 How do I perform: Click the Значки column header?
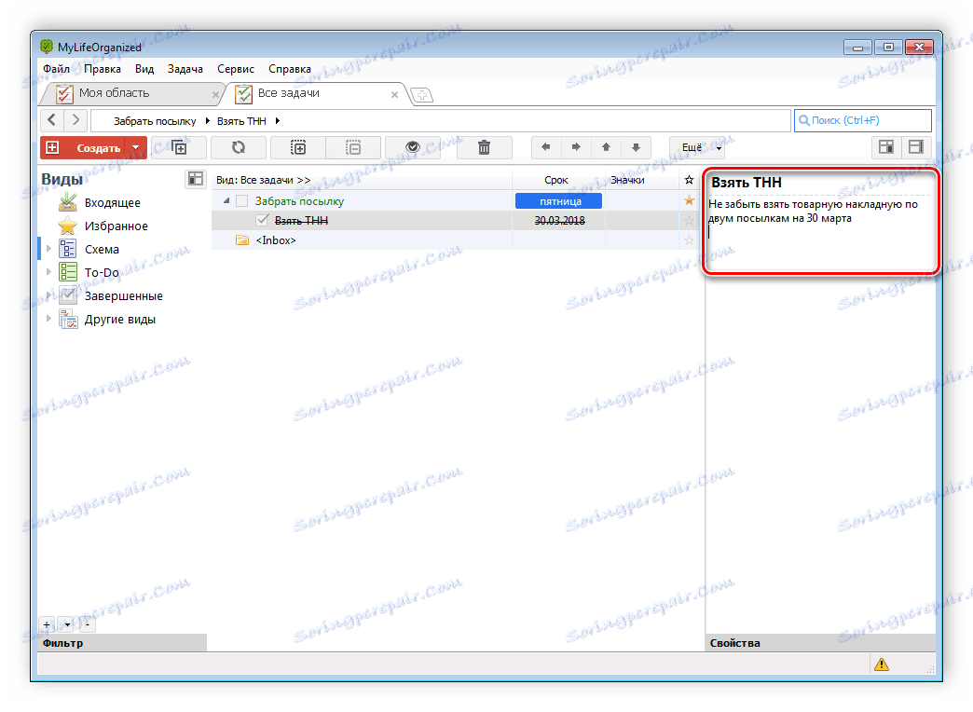click(x=627, y=180)
